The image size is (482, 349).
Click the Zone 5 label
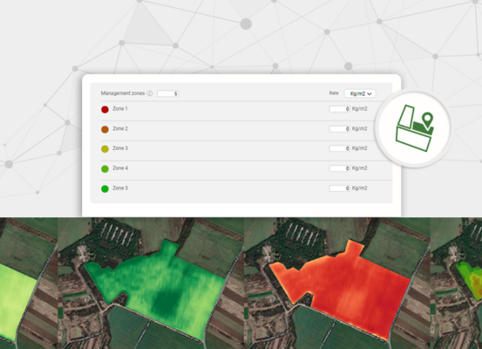tap(120, 188)
